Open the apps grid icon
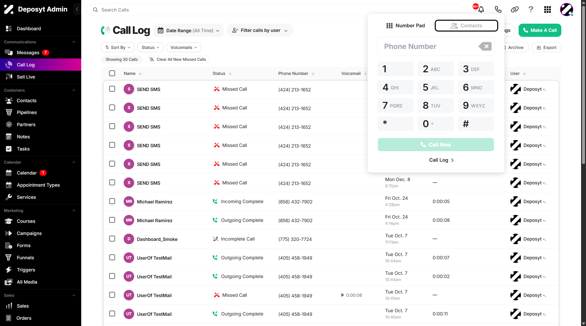Screen dimensions: 586x326 (x=548, y=10)
